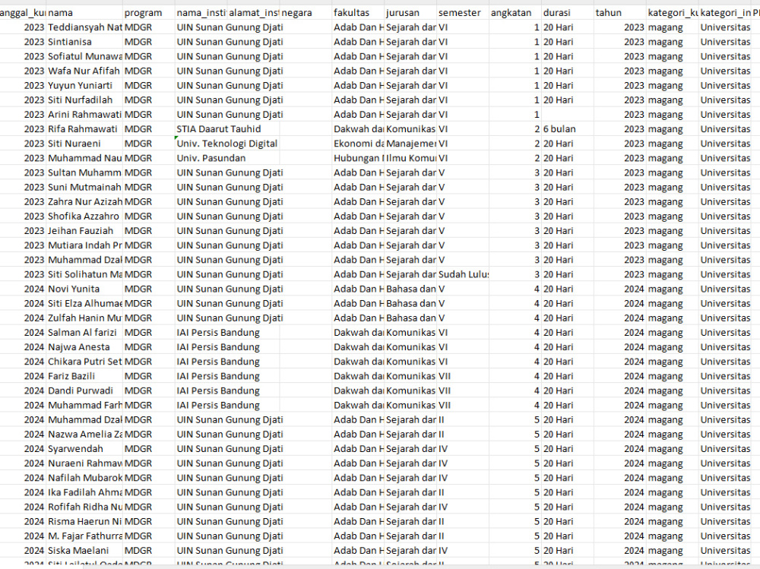Click the cell 'Najwa Anesta'

84,347
